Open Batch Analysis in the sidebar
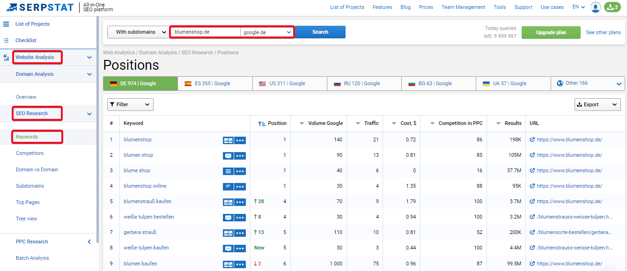The height and width of the screenshot is (271, 627). [32, 258]
